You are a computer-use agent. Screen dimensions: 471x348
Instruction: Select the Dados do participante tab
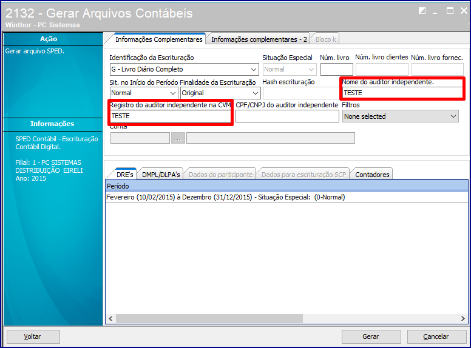point(220,175)
